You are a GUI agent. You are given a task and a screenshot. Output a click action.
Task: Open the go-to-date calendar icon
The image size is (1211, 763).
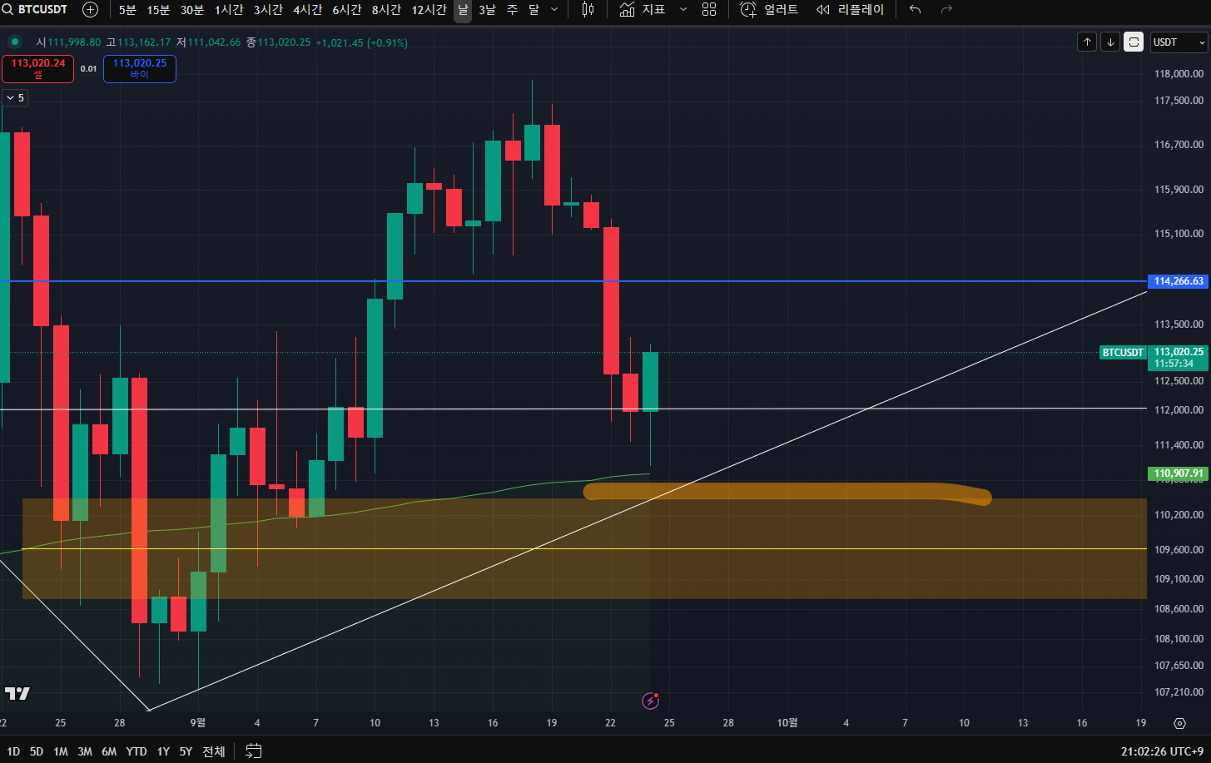pyautogui.click(x=254, y=751)
